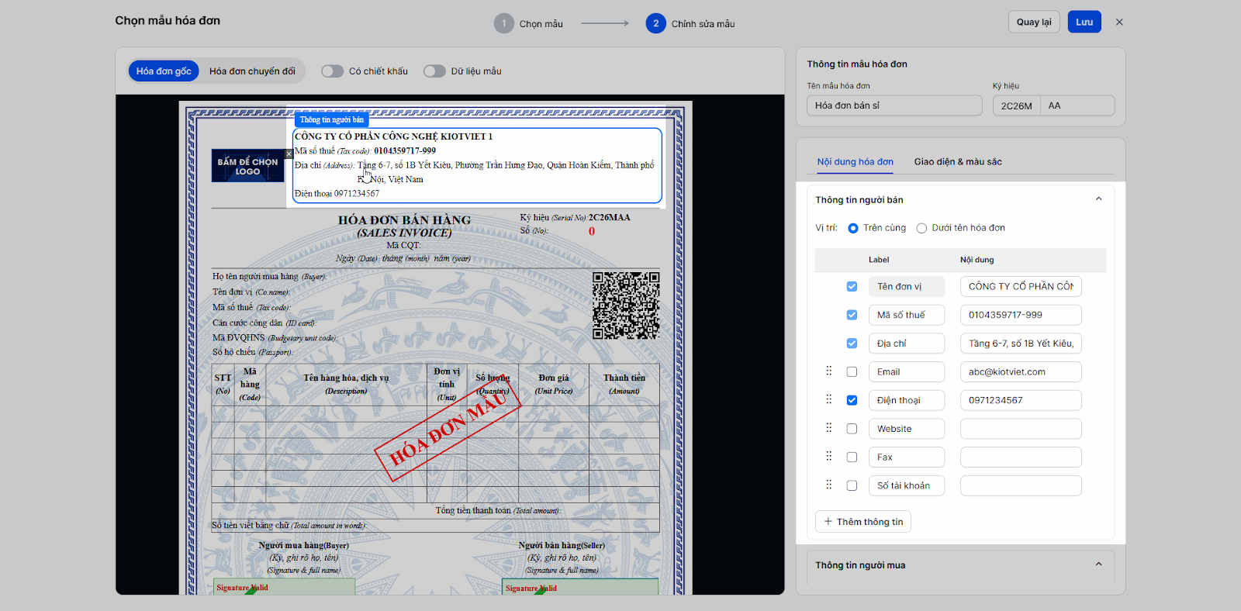Click the 'Tên mẫu hóa đơn' input field
This screenshot has width=1241, height=611.
click(894, 105)
